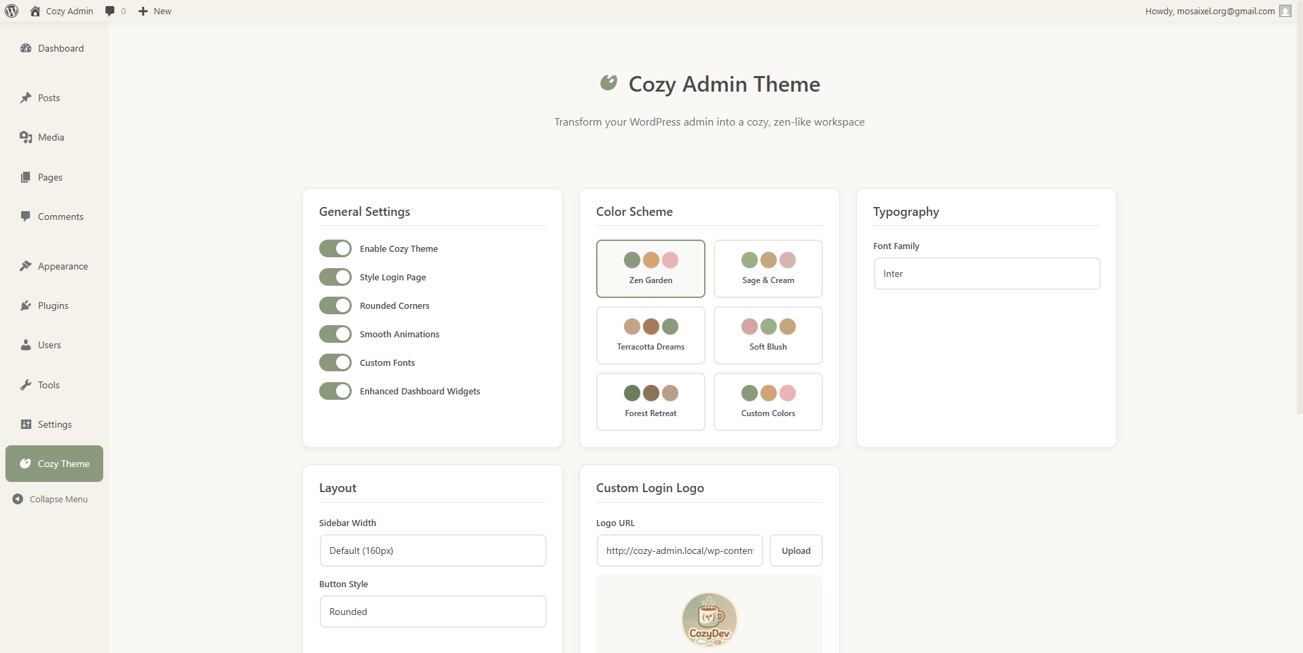
Task: Click the Plugins plug icon
Action: pyautogui.click(x=26, y=305)
